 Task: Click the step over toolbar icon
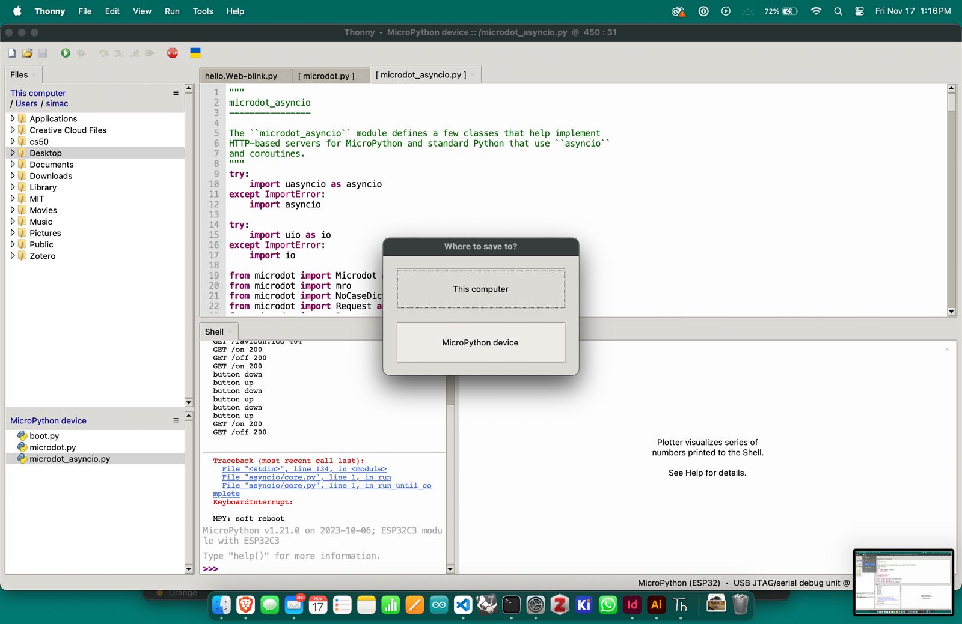(x=104, y=53)
